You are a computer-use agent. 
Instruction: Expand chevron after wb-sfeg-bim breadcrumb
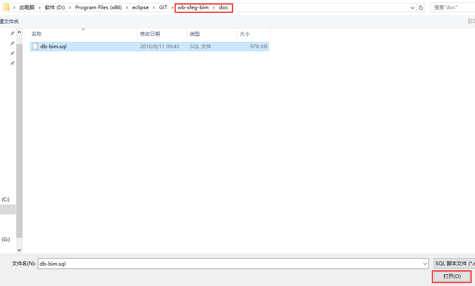click(x=214, y=8)
